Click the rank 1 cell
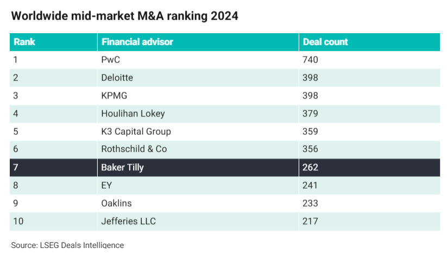The width and height of the screenshot is (447, 254). pos(15,60)
